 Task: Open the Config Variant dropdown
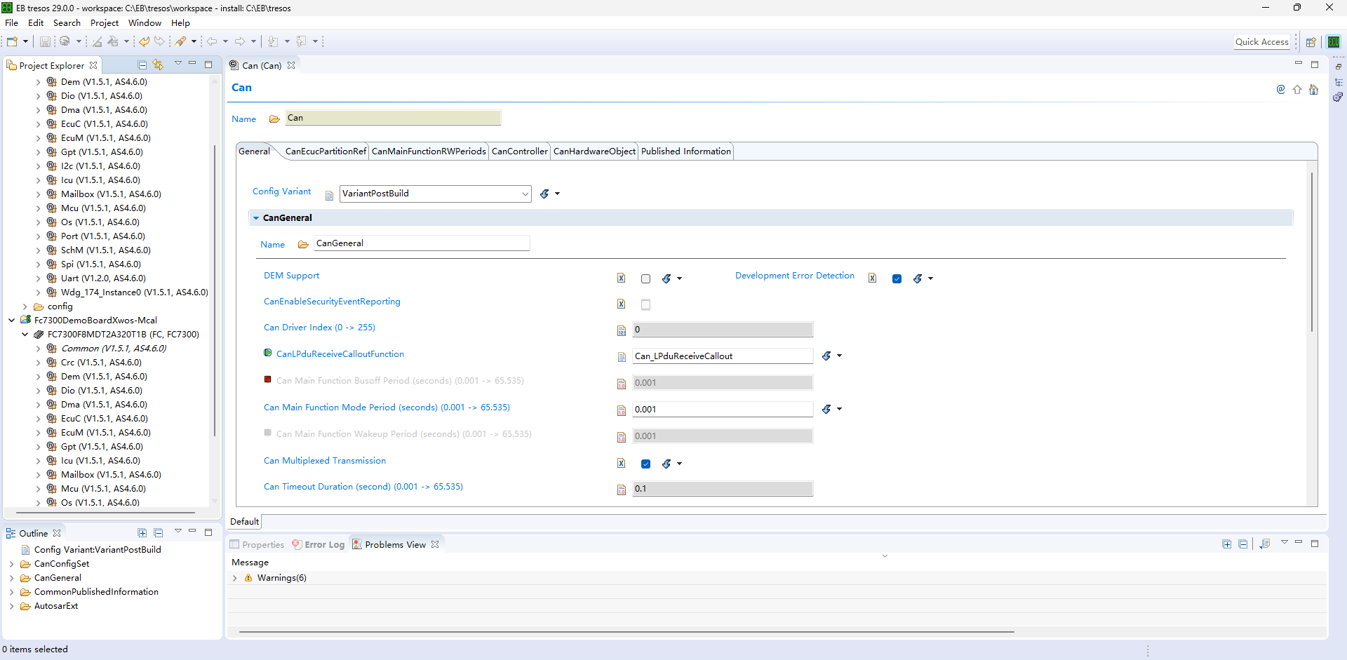[436, 194]
